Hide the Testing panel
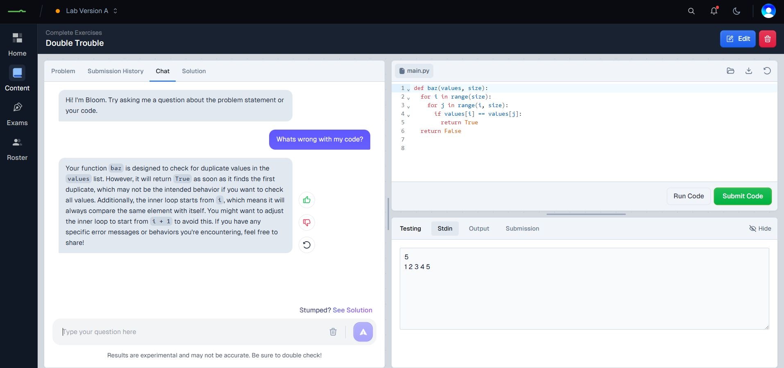Image resolution: width=784 pixels, height=368 pixels. 760,229
